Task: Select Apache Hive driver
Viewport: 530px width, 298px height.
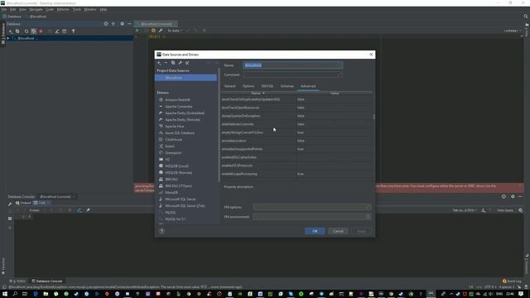Action: click(175, 127)
